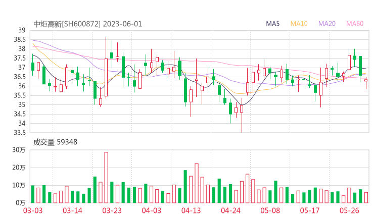Click the 30万 volume axis label

[x=19, y=150]
